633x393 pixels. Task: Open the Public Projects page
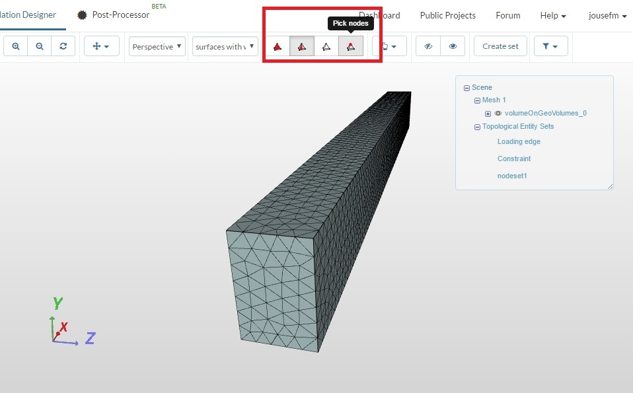(448, 15)
